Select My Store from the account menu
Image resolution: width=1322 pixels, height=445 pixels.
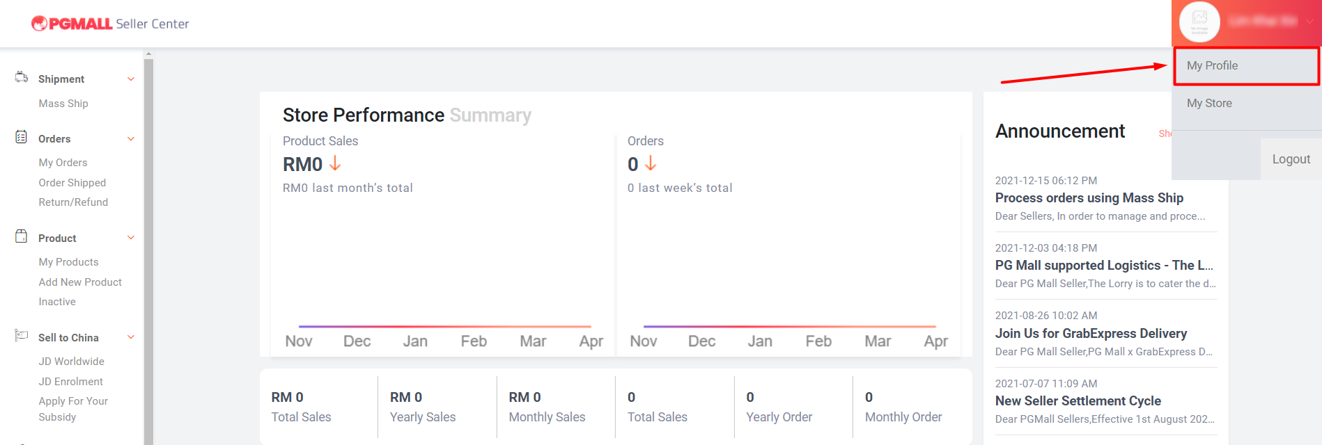point(1210,102)
